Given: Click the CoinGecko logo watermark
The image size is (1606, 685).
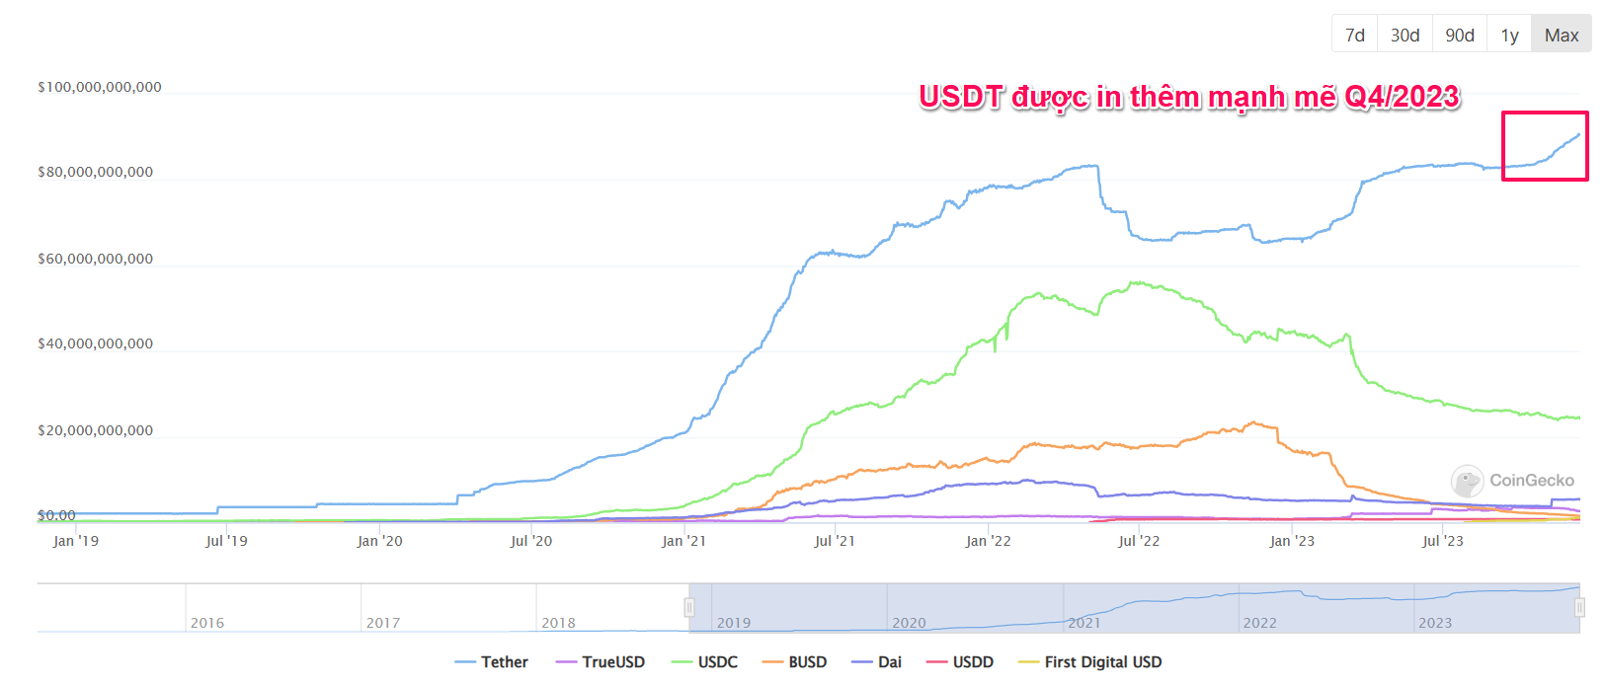Looking at the screenshot, I should [1512, 481].
